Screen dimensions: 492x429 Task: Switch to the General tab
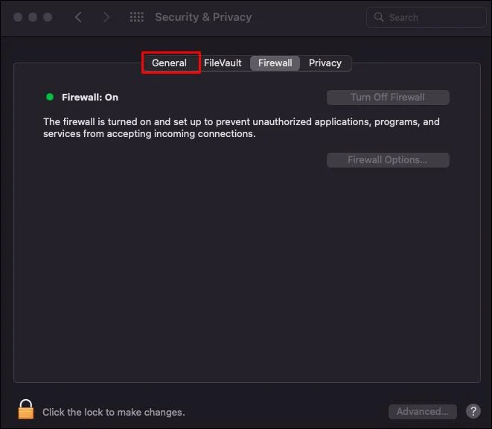[x=169, y=63]
